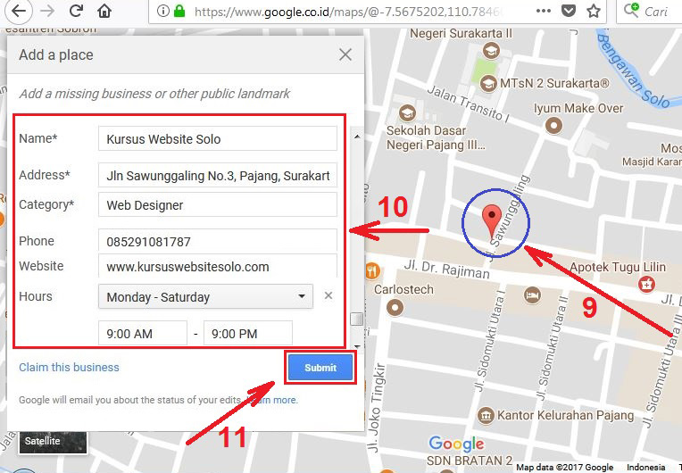
Task: Select Negeri Surakarta II school marker
Action: 491,51
